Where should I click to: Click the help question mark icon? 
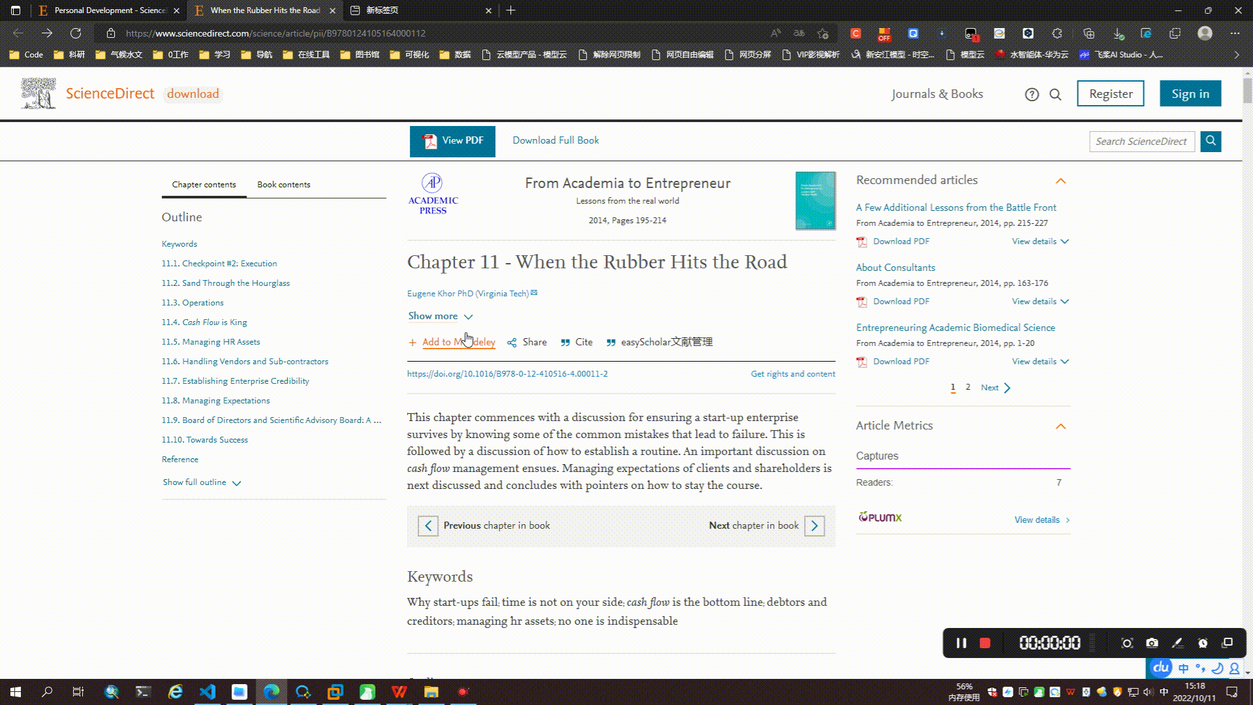[x=1032, y=94]
